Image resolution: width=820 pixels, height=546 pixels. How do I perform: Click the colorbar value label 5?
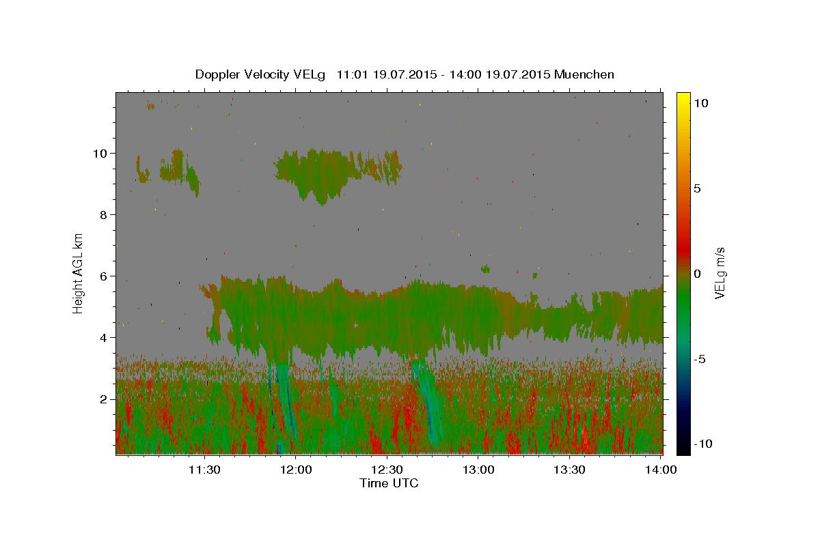pyautogui.click(x=698, y=188)
